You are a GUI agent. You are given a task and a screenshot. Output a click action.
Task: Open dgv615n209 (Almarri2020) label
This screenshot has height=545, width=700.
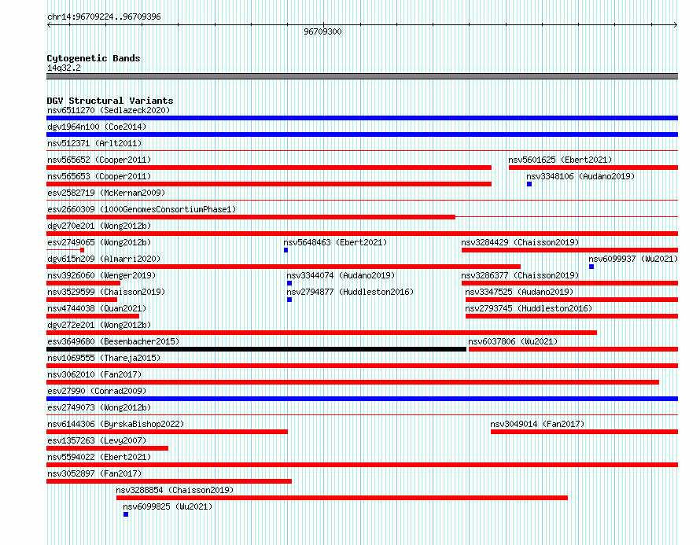(104, 259)
